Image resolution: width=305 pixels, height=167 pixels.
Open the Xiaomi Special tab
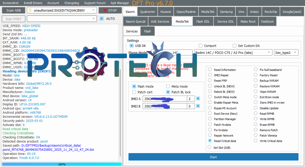pyautogui.click(x=135, y=22)
